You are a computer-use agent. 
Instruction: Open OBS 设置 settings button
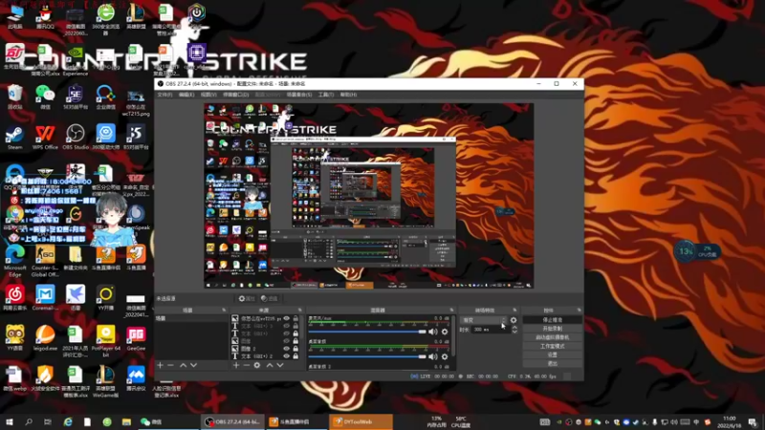[553, 355]
